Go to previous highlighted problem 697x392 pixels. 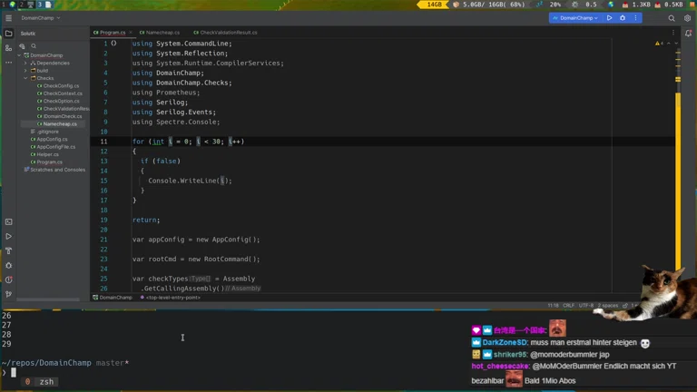pyautogui.click(x=669, y=44)
